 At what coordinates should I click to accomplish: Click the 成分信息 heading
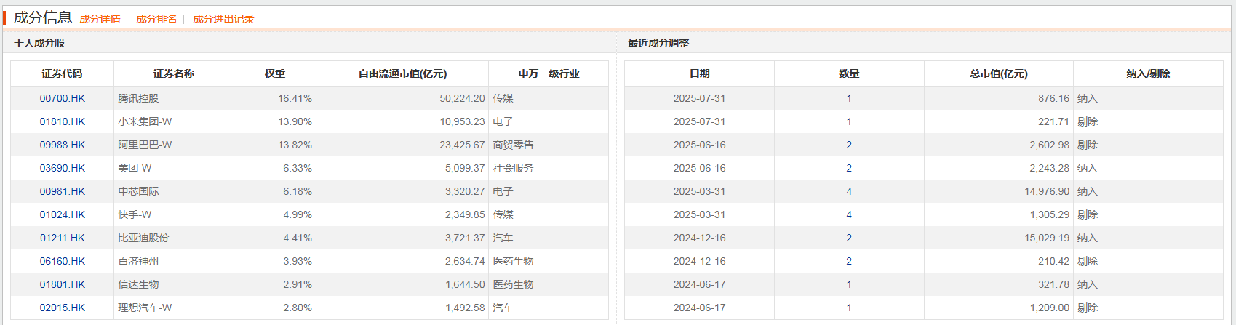43,17
